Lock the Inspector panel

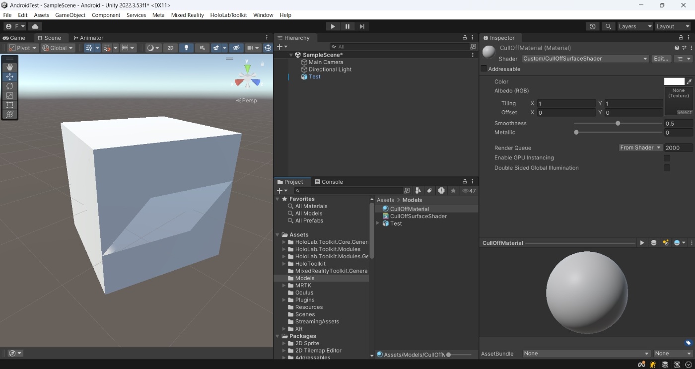tap(681, 38)
